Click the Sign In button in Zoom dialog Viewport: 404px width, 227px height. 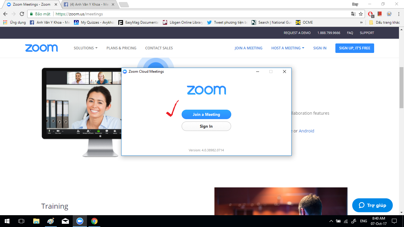[206, 126]
